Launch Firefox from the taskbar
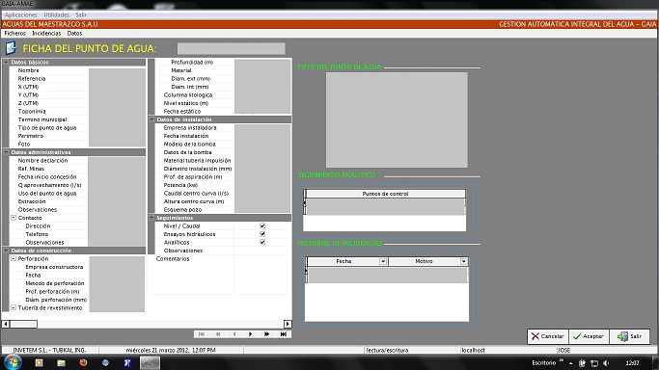The image size is (659, 370). click(83, 363)
